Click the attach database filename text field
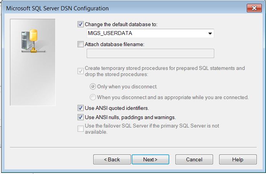This screenshot has height=174, width=266. (150, 53)
